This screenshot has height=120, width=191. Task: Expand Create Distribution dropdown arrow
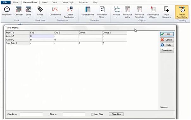[x=75, y=17]
